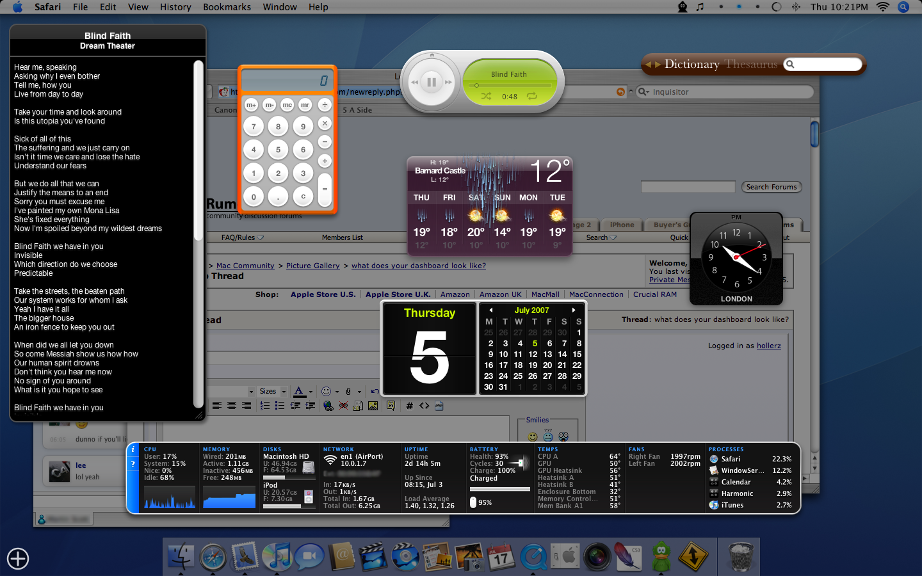Insert ordered list in post editor

265,406
